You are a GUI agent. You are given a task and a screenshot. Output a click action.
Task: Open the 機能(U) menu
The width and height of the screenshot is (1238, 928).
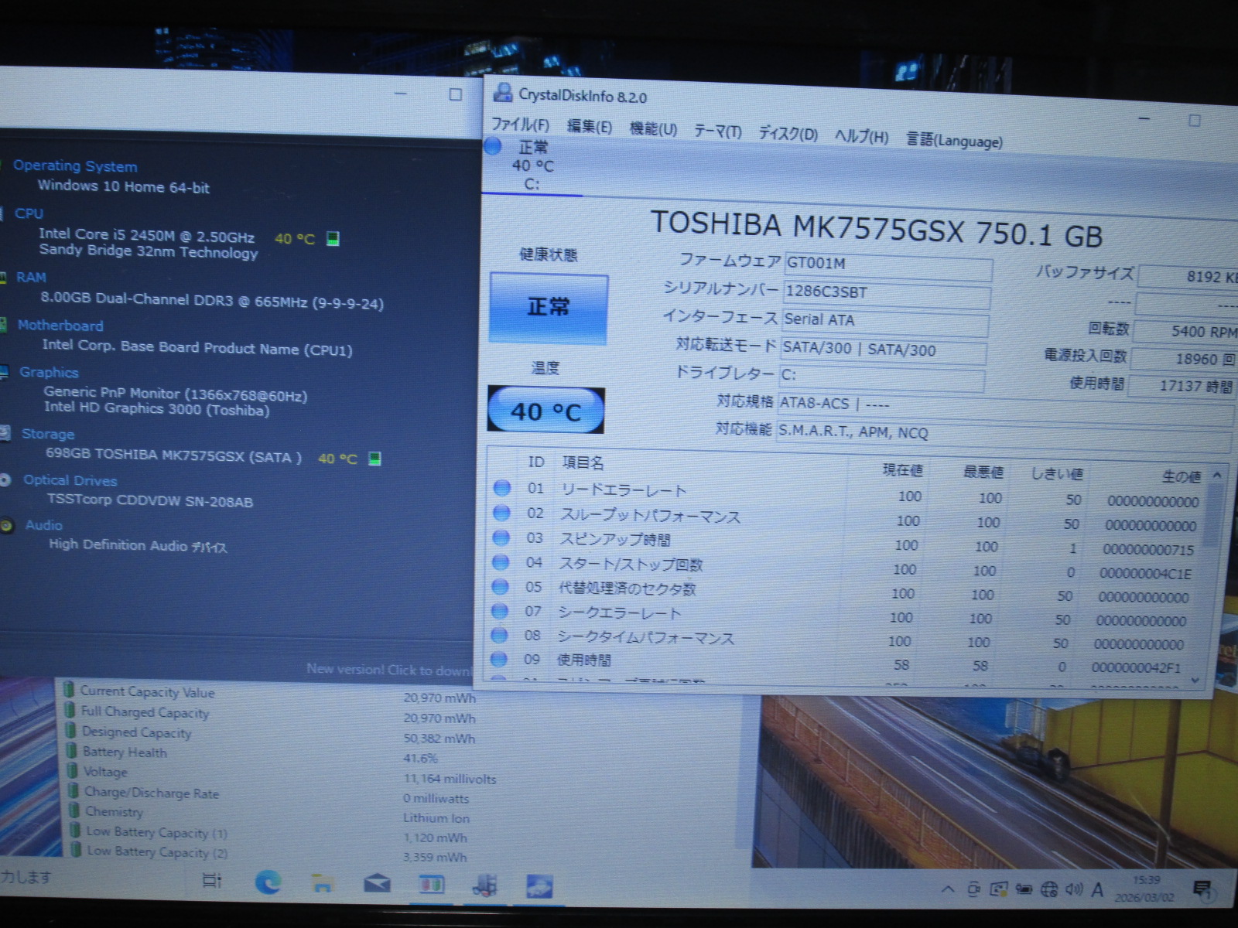[x=652, y=129]
